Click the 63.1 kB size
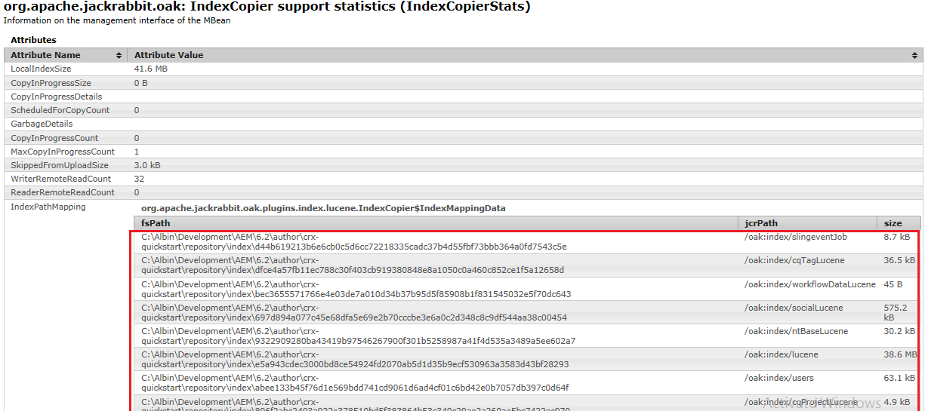 coord(899,378)
